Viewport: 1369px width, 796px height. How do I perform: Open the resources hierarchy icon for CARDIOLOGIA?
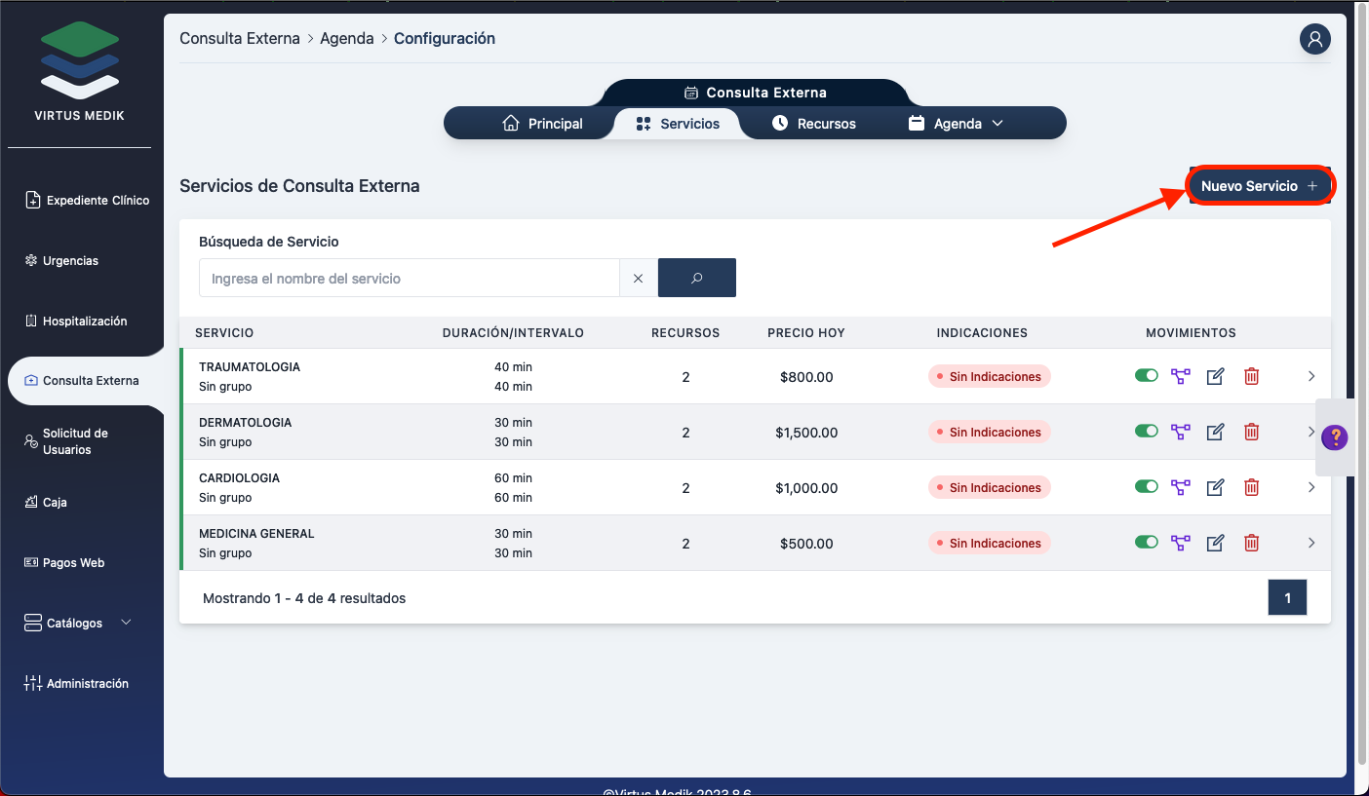[x=1181, y=487]
